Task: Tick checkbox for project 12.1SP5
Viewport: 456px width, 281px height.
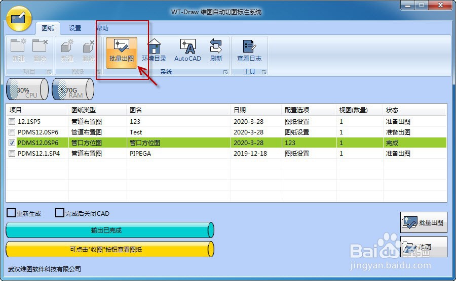Action: 12,121
